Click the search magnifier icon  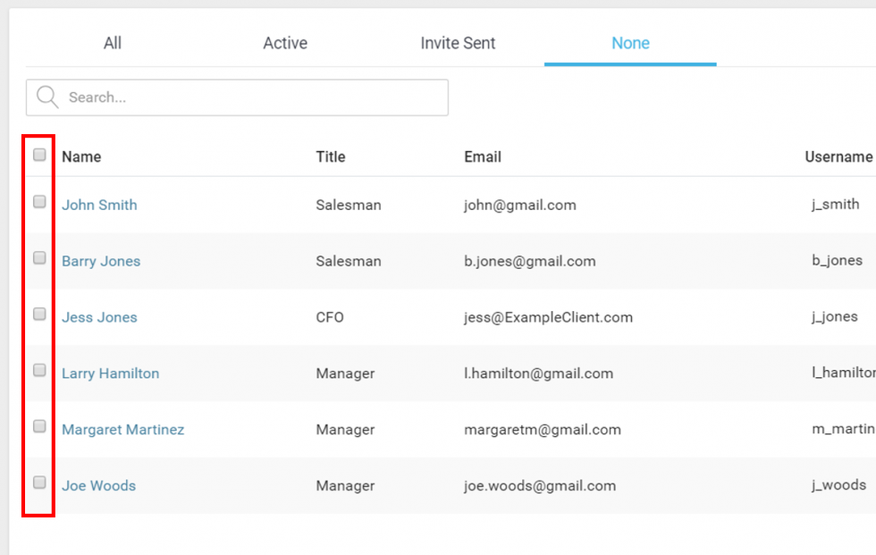point(46,97)
